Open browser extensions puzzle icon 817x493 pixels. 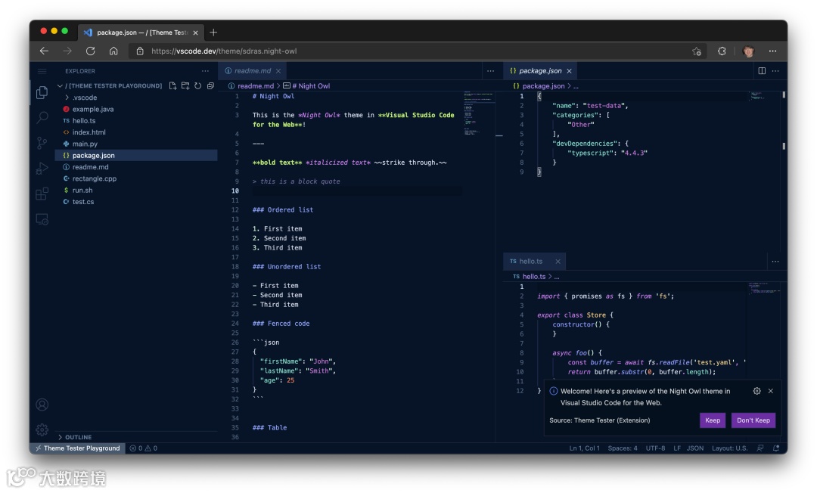[722, 51]
